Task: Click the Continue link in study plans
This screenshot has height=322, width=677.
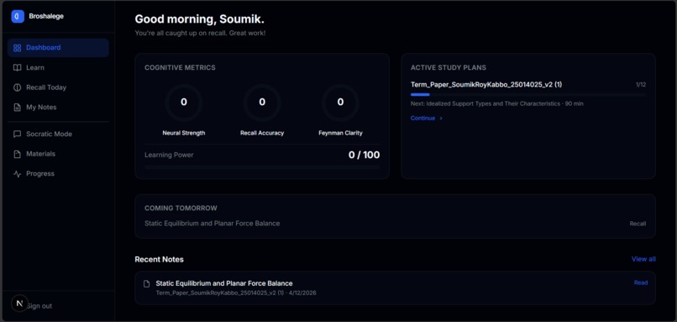Action: (x=422, y=118)
